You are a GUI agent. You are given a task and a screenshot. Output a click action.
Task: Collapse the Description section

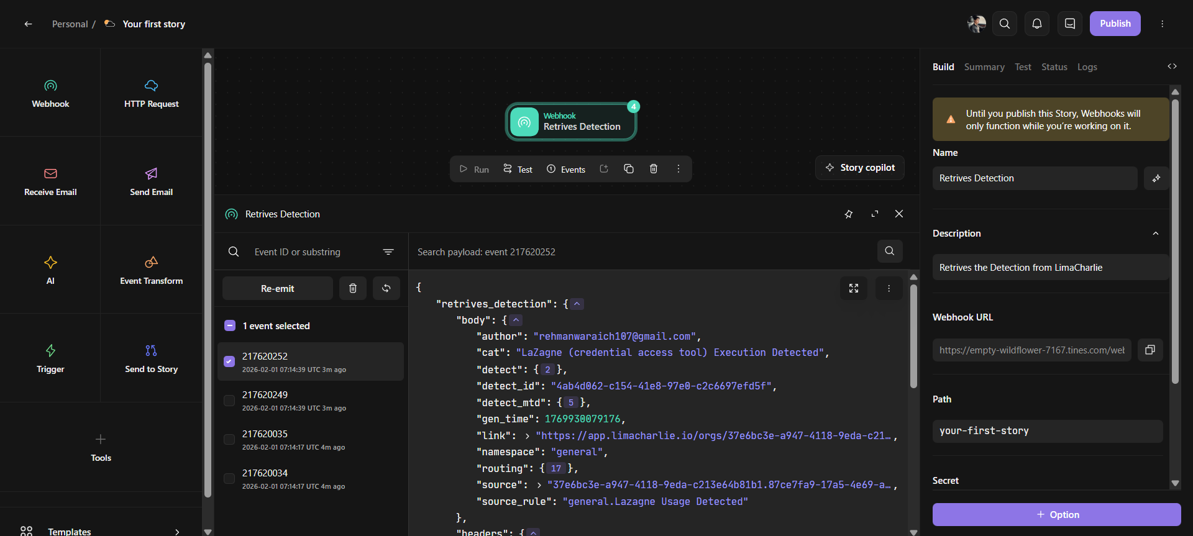(x=1156, y=234)
